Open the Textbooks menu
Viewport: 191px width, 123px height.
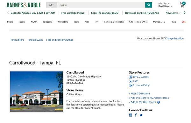pyautogui.click(x=47, y=22)
